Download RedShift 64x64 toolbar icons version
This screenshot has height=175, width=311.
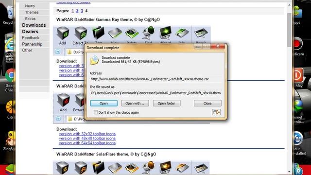87,143
